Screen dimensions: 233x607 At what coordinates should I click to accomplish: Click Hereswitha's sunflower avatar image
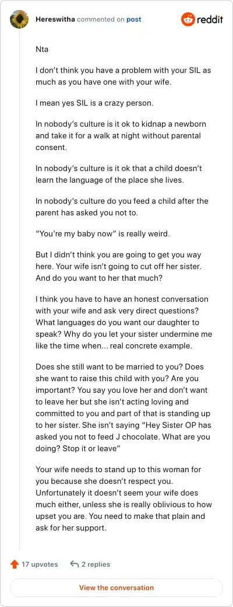tap(19, 19)
